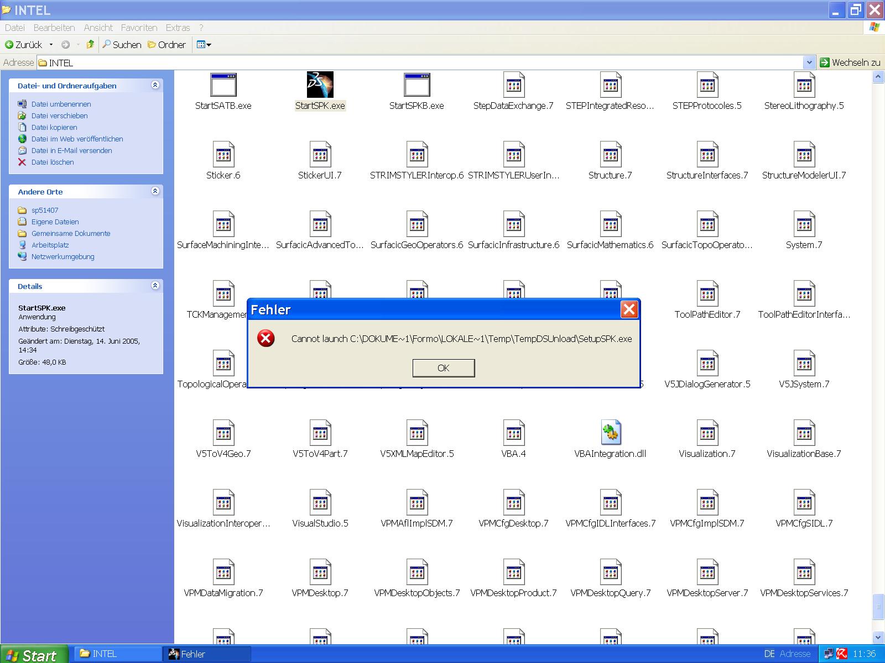Select the VisualStudio.5 file icon
This screenshot has height=663, width=885.
(x=320, y=503)
